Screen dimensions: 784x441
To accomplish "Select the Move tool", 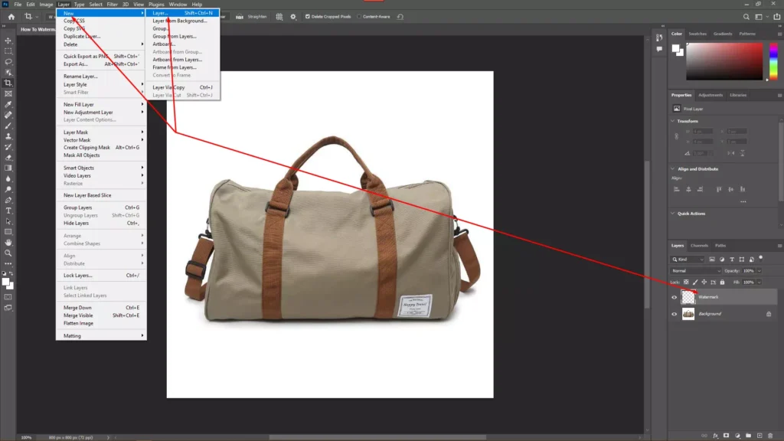I will pos(8,41).
